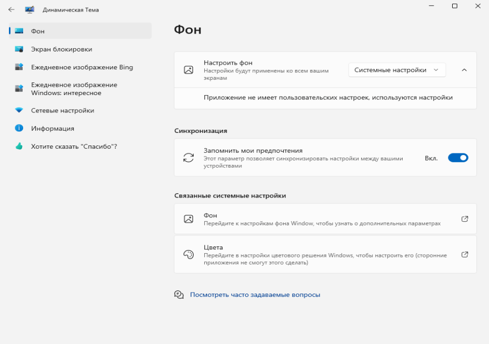The height and width of the screenshot is (344, 489).
Task: Click the Настроить фон heading text
Action: point(228,63)
